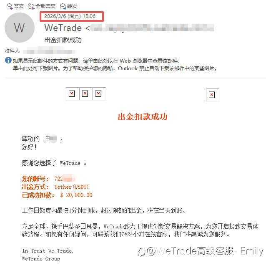Click the Reply All (全部答复) icon
Screen dimensions: 266x268
coord(31,6)
